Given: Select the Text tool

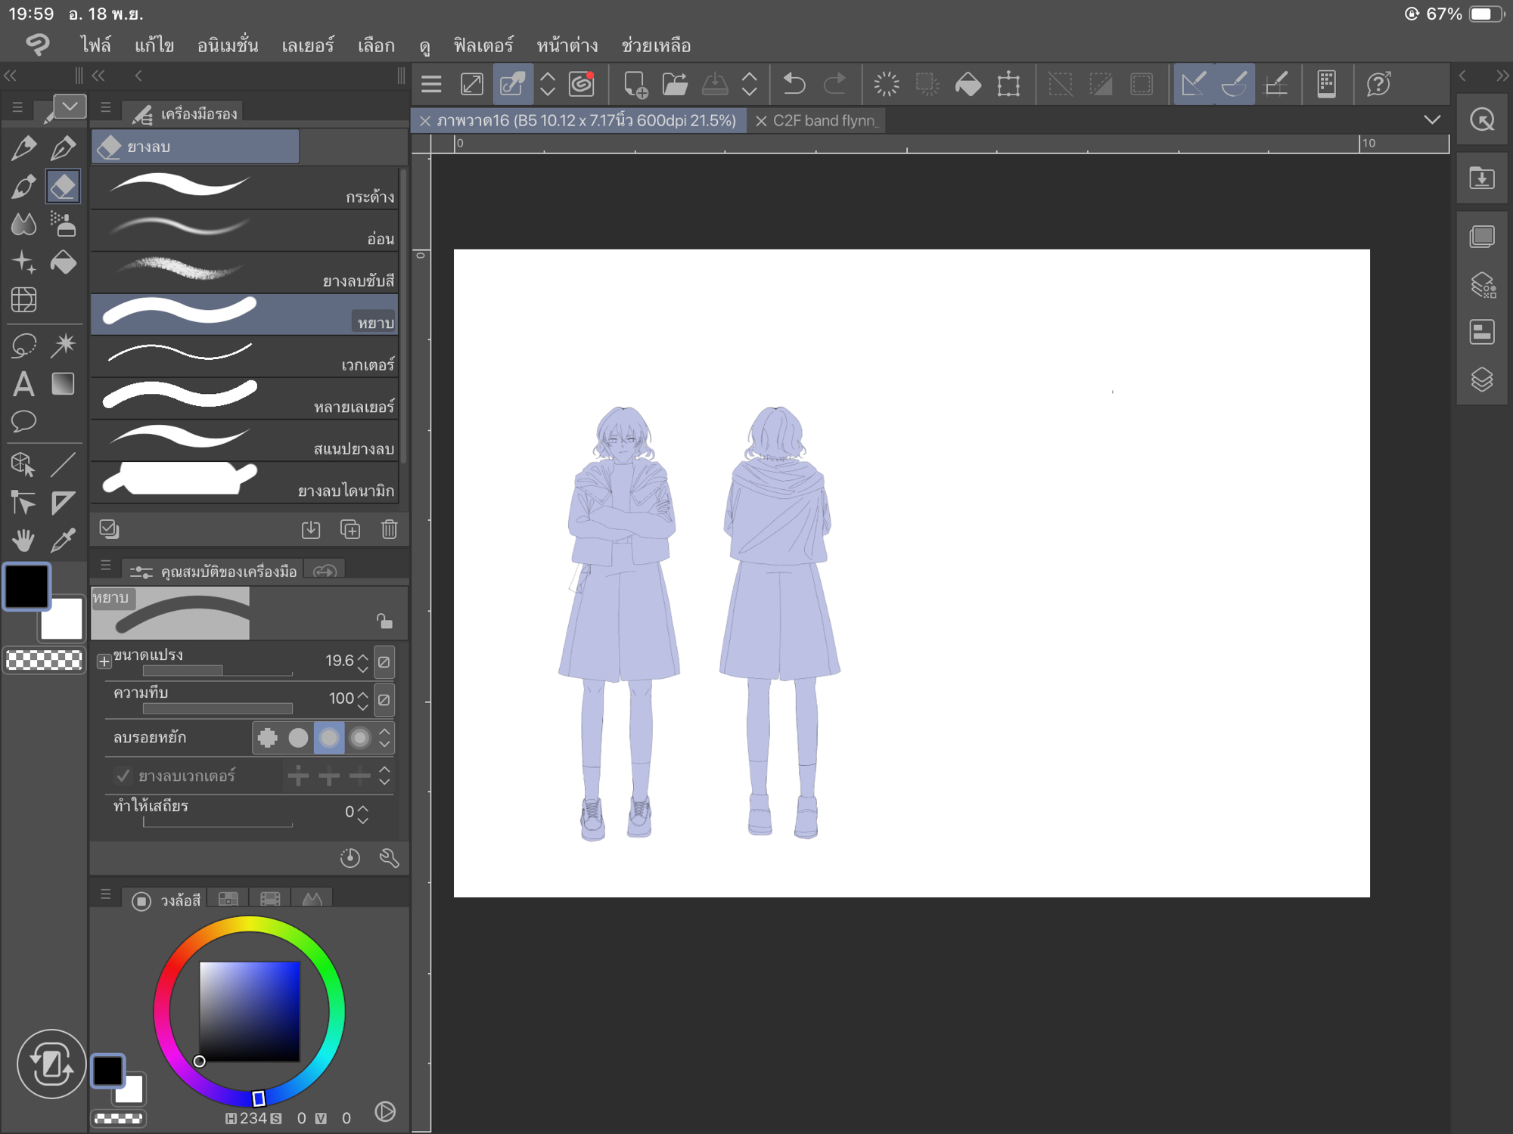Looking at the screenshot, I should [23, 384].
